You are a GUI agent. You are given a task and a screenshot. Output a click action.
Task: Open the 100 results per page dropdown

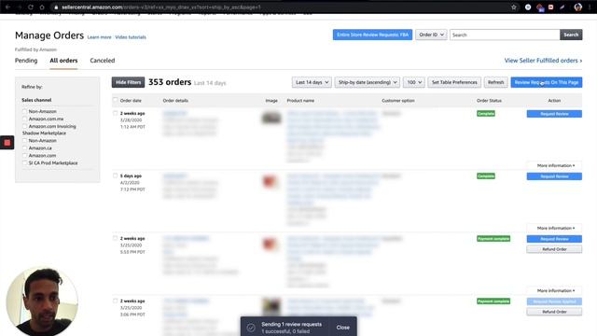click(414, 82)
